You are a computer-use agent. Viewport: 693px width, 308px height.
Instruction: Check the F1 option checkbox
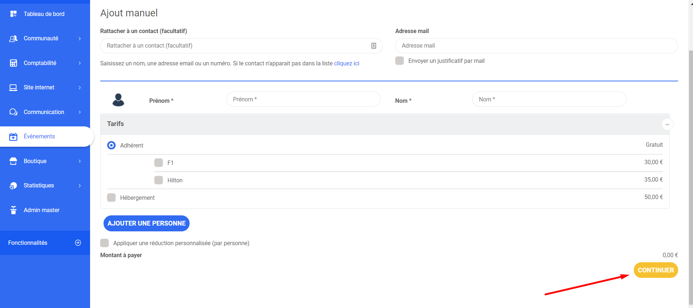click(159, 163)
